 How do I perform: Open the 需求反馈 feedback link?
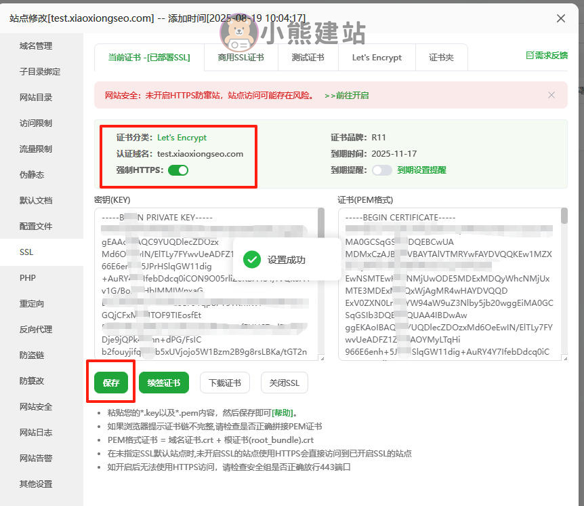tap(546, 56)
